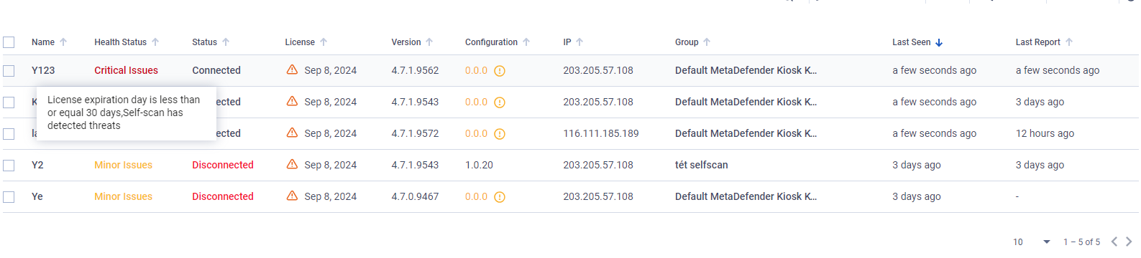Click the Name column header

pyautogui.click(x=43, y=42)
